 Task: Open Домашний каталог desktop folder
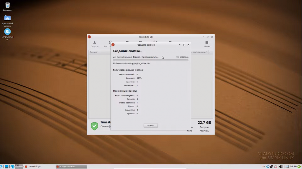(7, 21)
